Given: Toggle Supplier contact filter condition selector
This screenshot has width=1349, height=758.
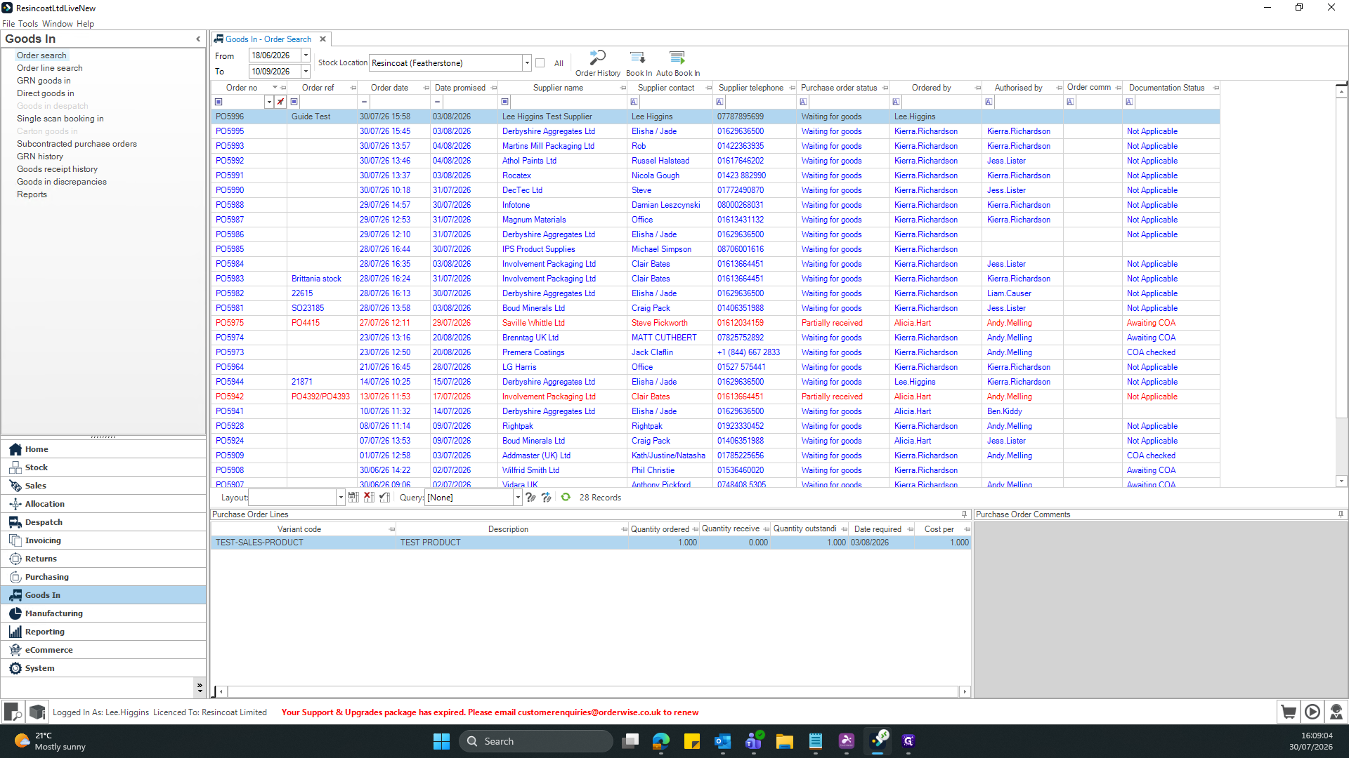Looking at the screenshot, I should pyautogui.click(x=634, y=102).
